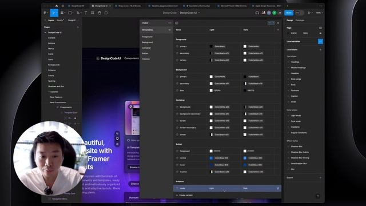Select the Colors page in the pages list

pyautogui.click(x=51, y=76)
